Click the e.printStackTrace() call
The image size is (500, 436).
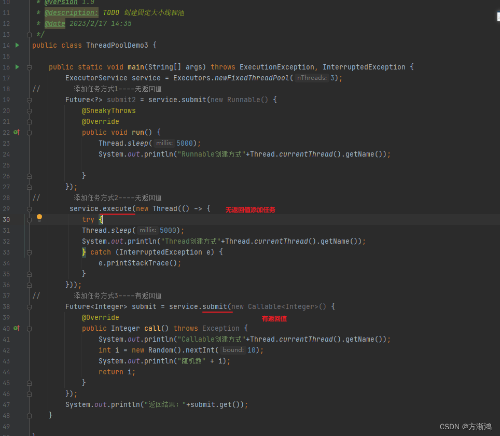(138, 263)
